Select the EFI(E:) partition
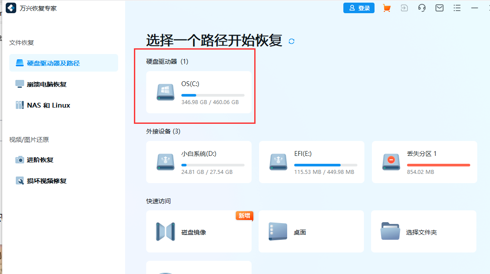The width and height of the screenshot is (490, 274). point(311,162)
